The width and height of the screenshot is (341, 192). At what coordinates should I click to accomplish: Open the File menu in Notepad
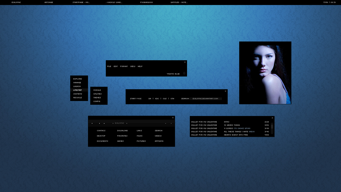[x=109, y=66]
